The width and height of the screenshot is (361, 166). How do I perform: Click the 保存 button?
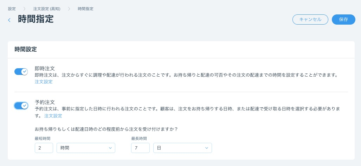[x=343, y=20]
